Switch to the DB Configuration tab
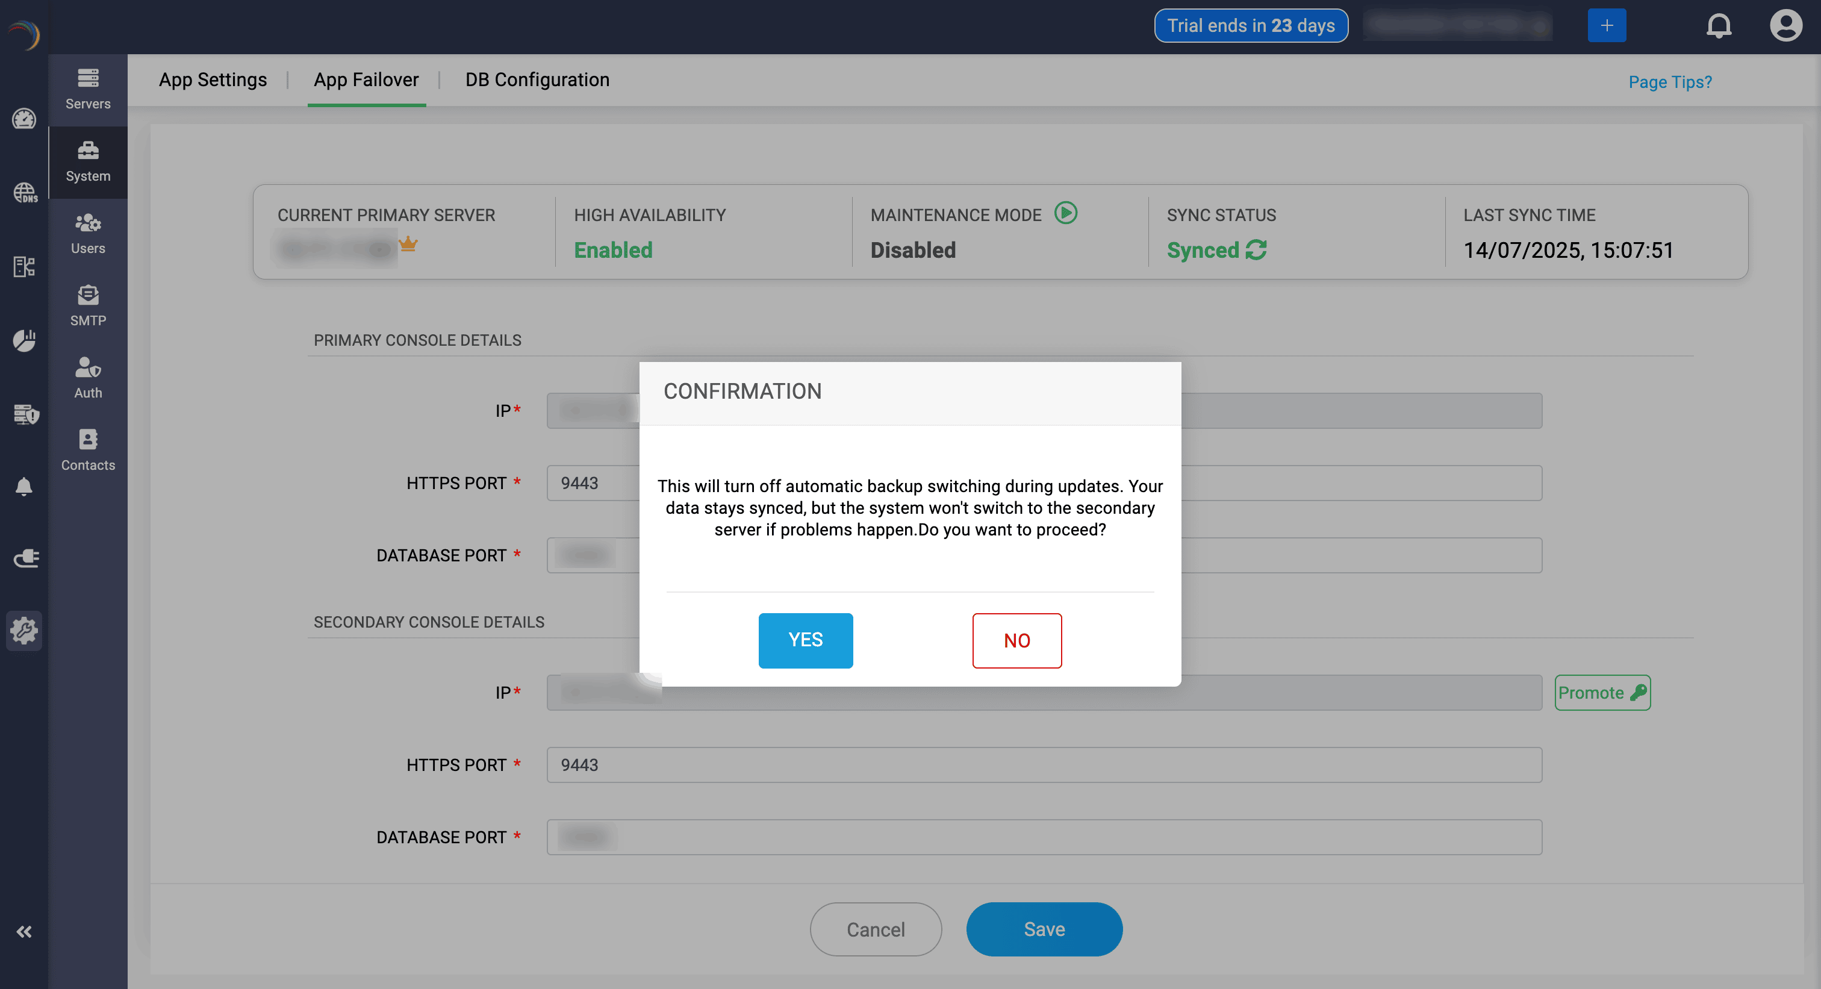 pos(537,80)
